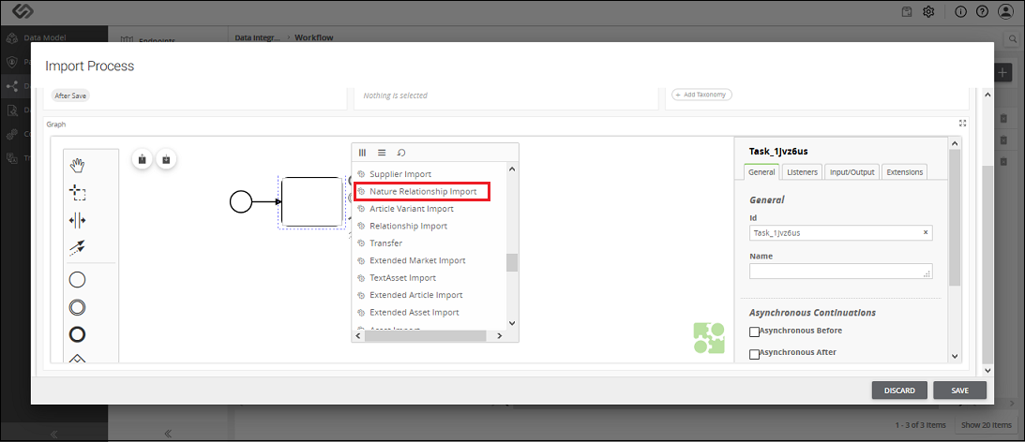Image resolution: width=1025 pixels, height=442 pixels.
Task: Enable Asynchronous Before checkbox
Action: pos(754,331)
